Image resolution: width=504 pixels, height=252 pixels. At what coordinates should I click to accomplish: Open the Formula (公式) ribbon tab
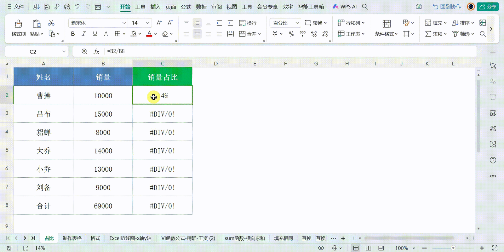[x=186, y=7]
